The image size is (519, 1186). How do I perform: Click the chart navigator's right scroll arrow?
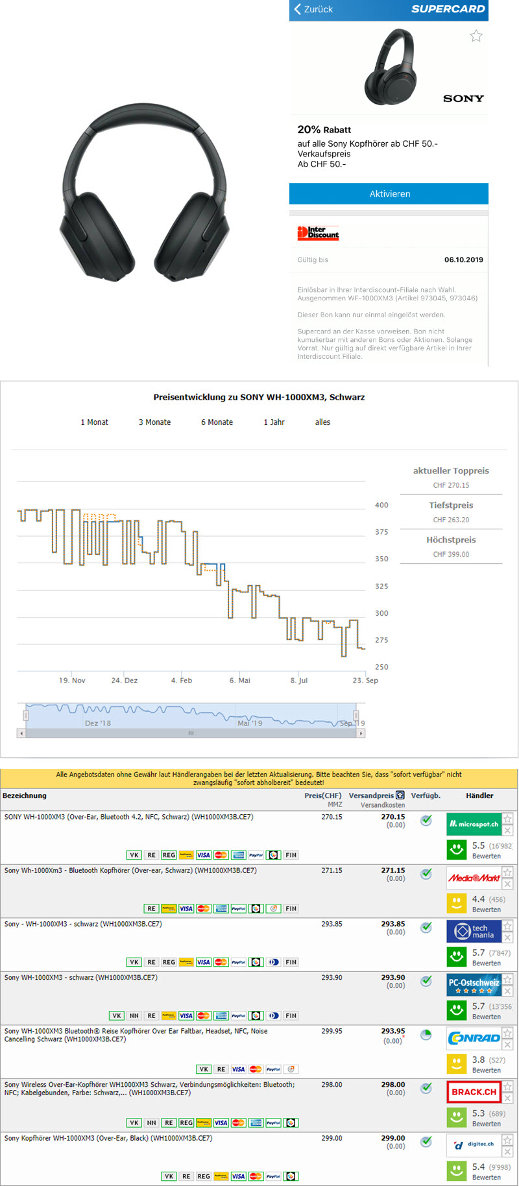361,733
